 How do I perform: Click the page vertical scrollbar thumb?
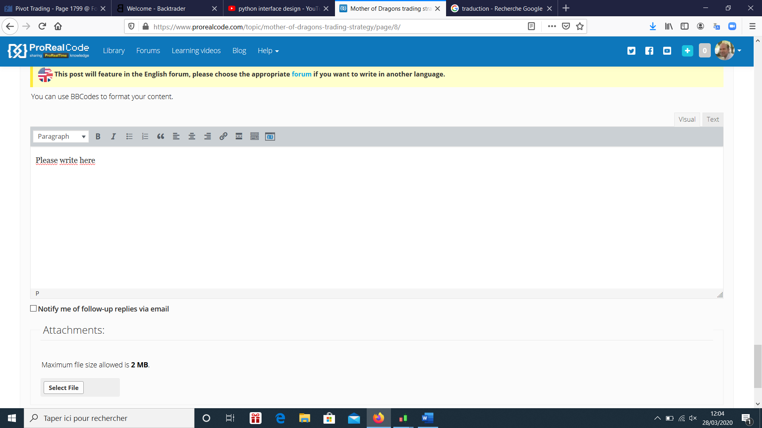[x=758, y=366]
